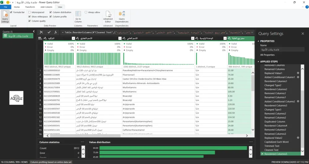
Task: Collapse the APPLIED STEPS section
Action: click(x=259, y=62)
